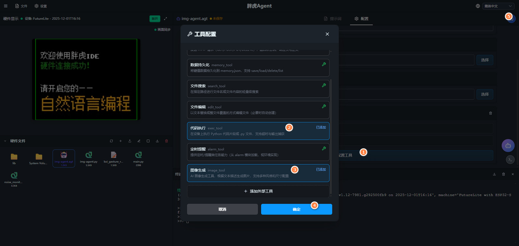The height and width of the screenshot is (246, 519).
Task: Switch to the 提示词 tab
Action: pyautogui.click(x=332, y=19)
